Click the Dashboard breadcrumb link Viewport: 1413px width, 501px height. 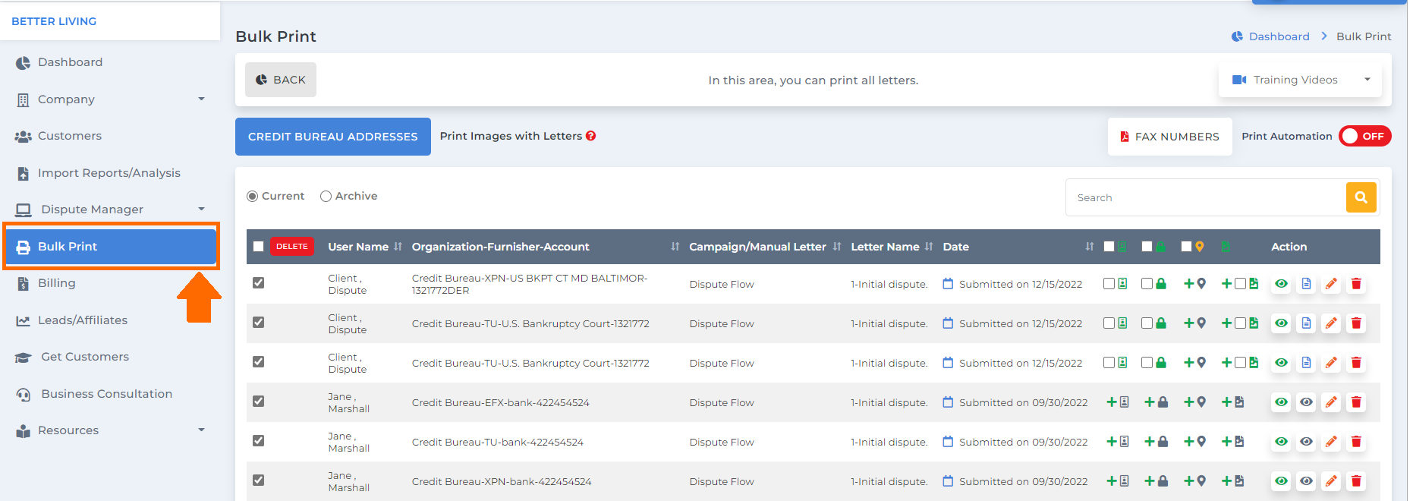point(1279,36)
